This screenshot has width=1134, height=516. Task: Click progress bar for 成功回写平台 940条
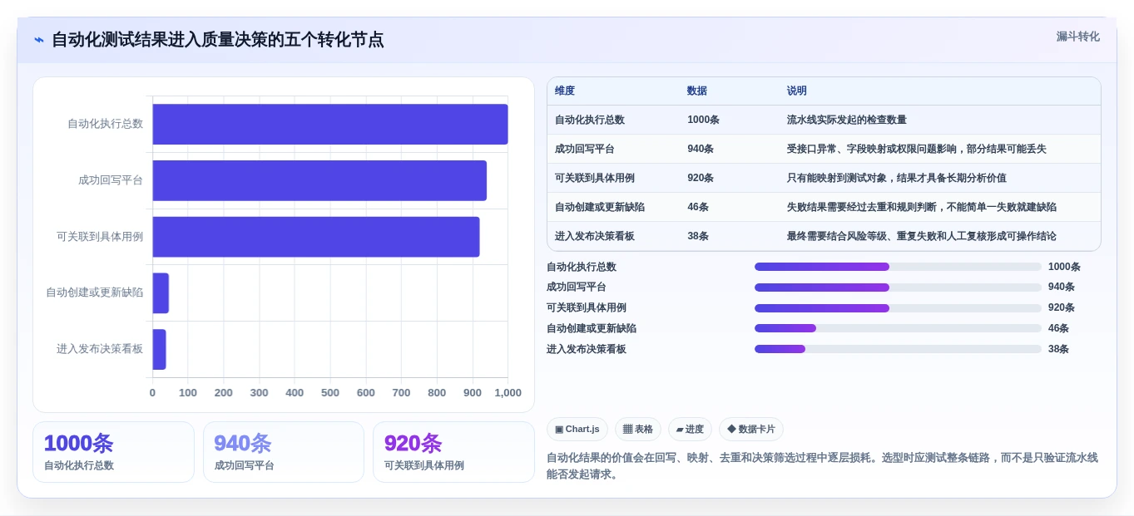click(x=898, y=287)
